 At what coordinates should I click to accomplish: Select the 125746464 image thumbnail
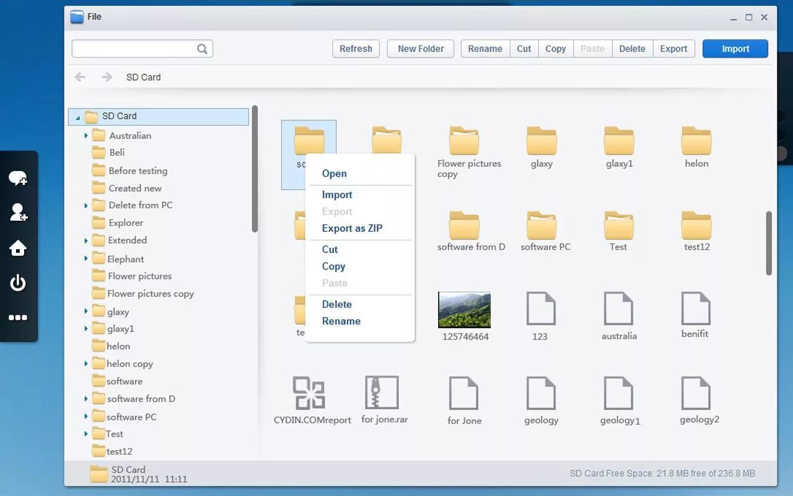(465, 310)
